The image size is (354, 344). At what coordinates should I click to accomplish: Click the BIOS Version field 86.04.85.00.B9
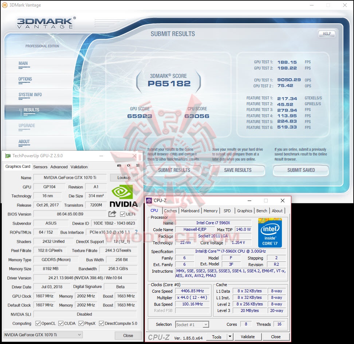[70, 214]
